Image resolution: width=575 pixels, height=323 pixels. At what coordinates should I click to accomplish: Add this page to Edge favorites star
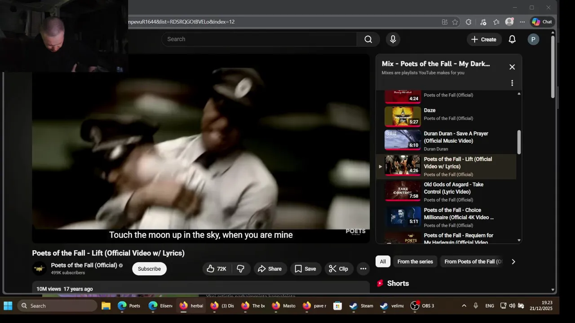[455, 22]
